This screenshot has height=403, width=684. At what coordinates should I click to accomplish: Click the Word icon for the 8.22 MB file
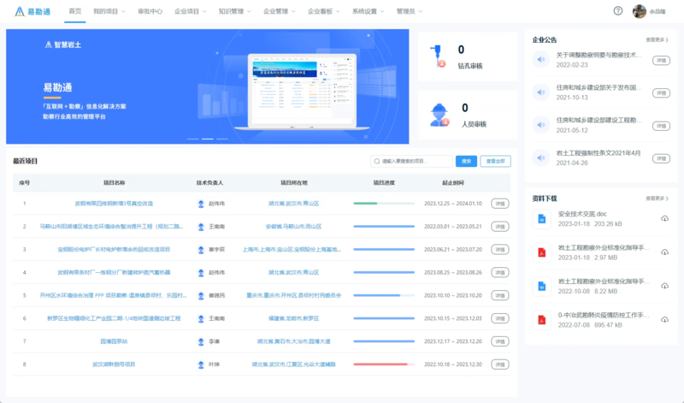point(542,286)
